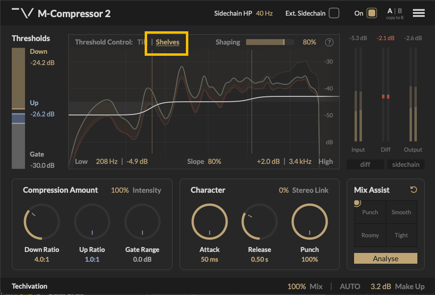The image size is (435, 295).
Task: Switch to preset state A
Action: (390, 11)
